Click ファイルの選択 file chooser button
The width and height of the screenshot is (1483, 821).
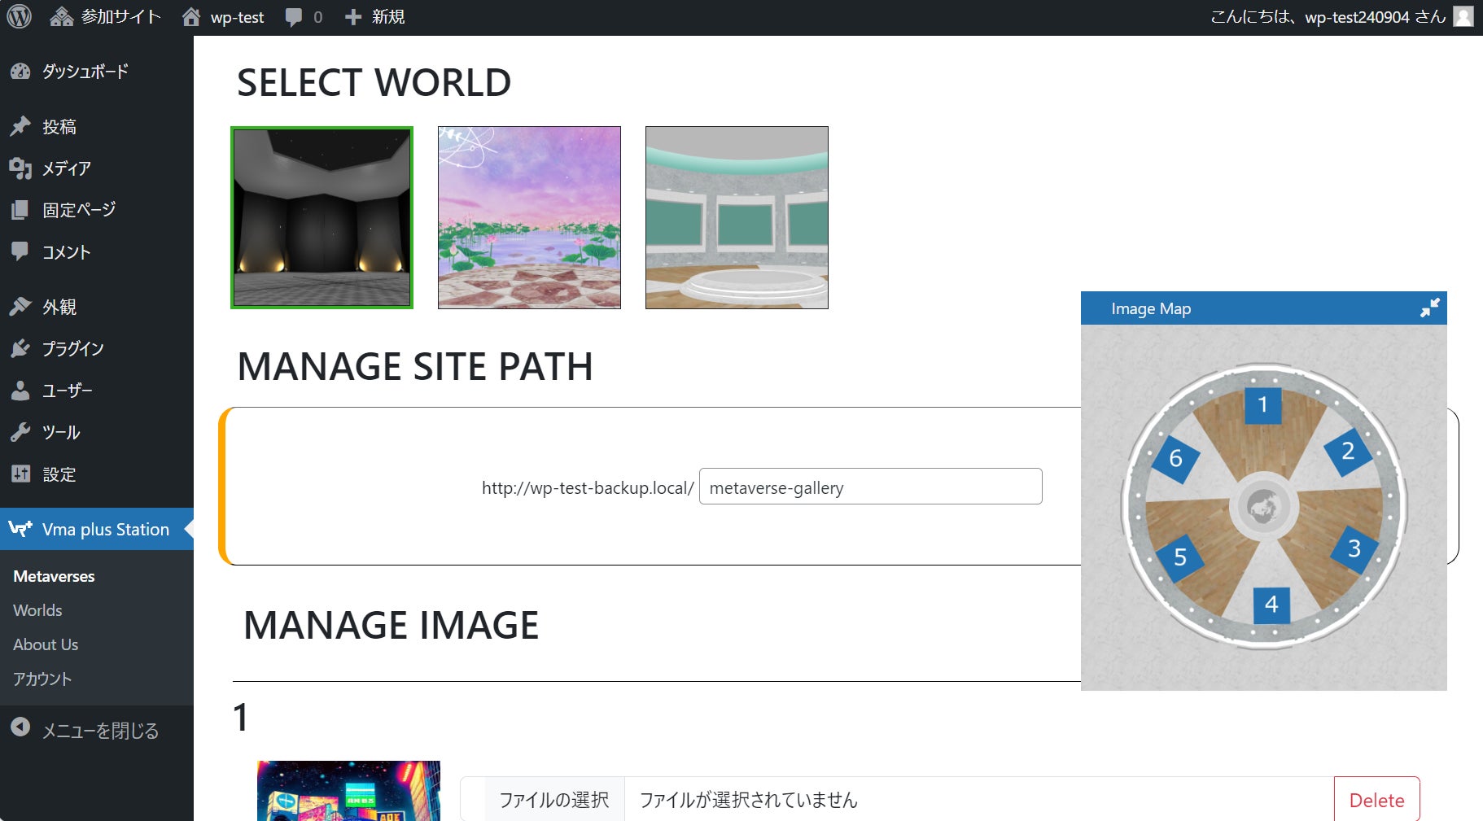(x=553, y=800)
